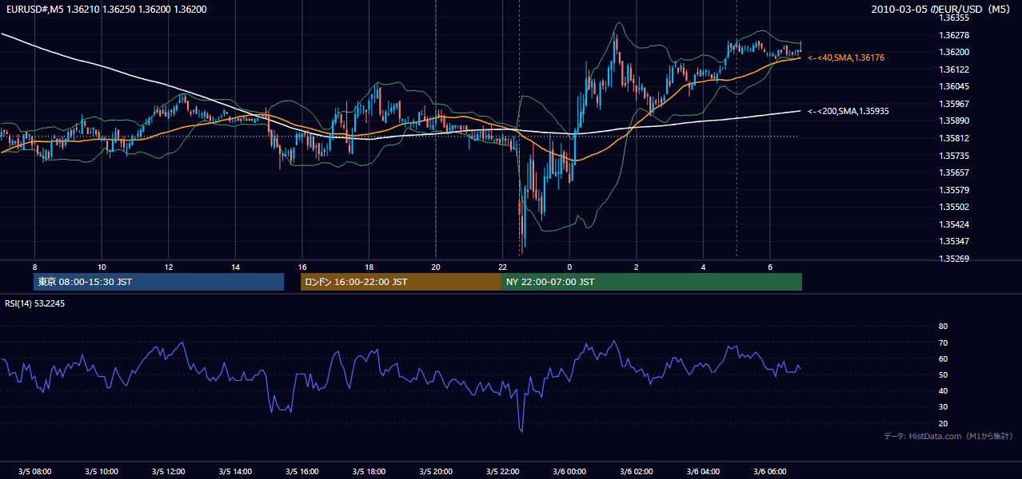This screenshot has width=1022, height=479.
Task: Click hour label 10 under the price chart
Action: (102, 267)
